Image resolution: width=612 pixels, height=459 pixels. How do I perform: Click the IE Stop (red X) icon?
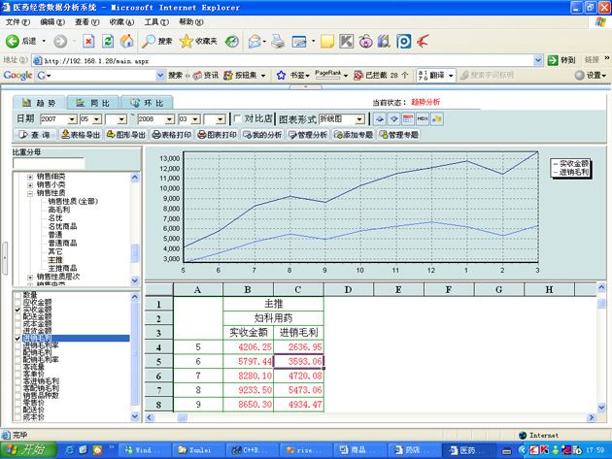pyautogui.click(x=88, y=41)
